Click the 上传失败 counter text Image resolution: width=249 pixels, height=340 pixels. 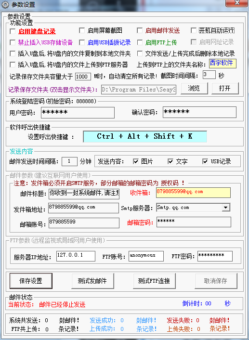point(180,329)
